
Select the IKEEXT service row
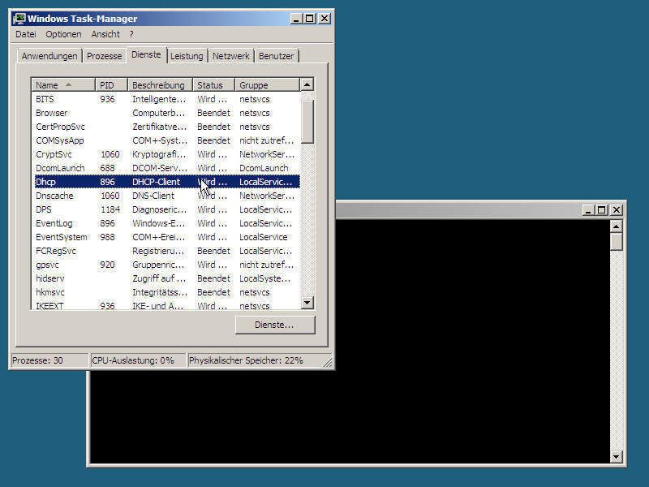click(x=167, y=305)
